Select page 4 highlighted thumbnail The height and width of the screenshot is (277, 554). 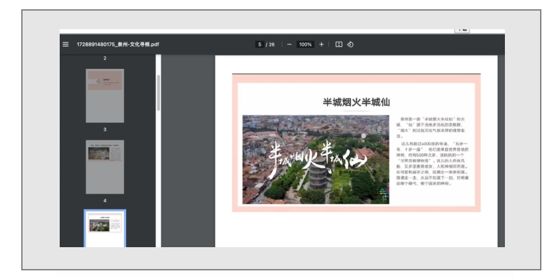(105, 229)
